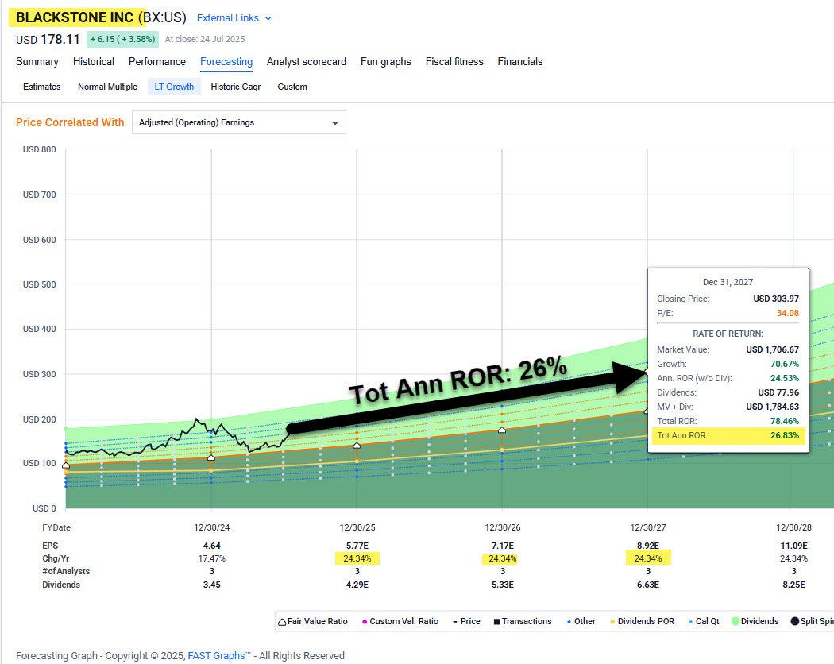Open the Fiscal fitness tab
834x664 pixels.
pos(454,62)
